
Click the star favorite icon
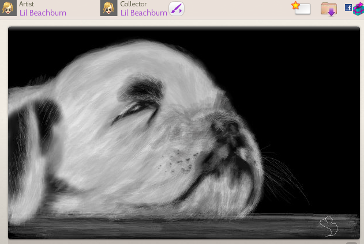(296, 5)
